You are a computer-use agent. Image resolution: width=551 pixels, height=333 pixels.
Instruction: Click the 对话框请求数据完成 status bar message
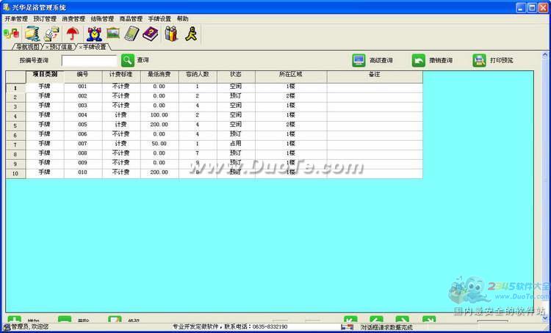click(386, 327)
